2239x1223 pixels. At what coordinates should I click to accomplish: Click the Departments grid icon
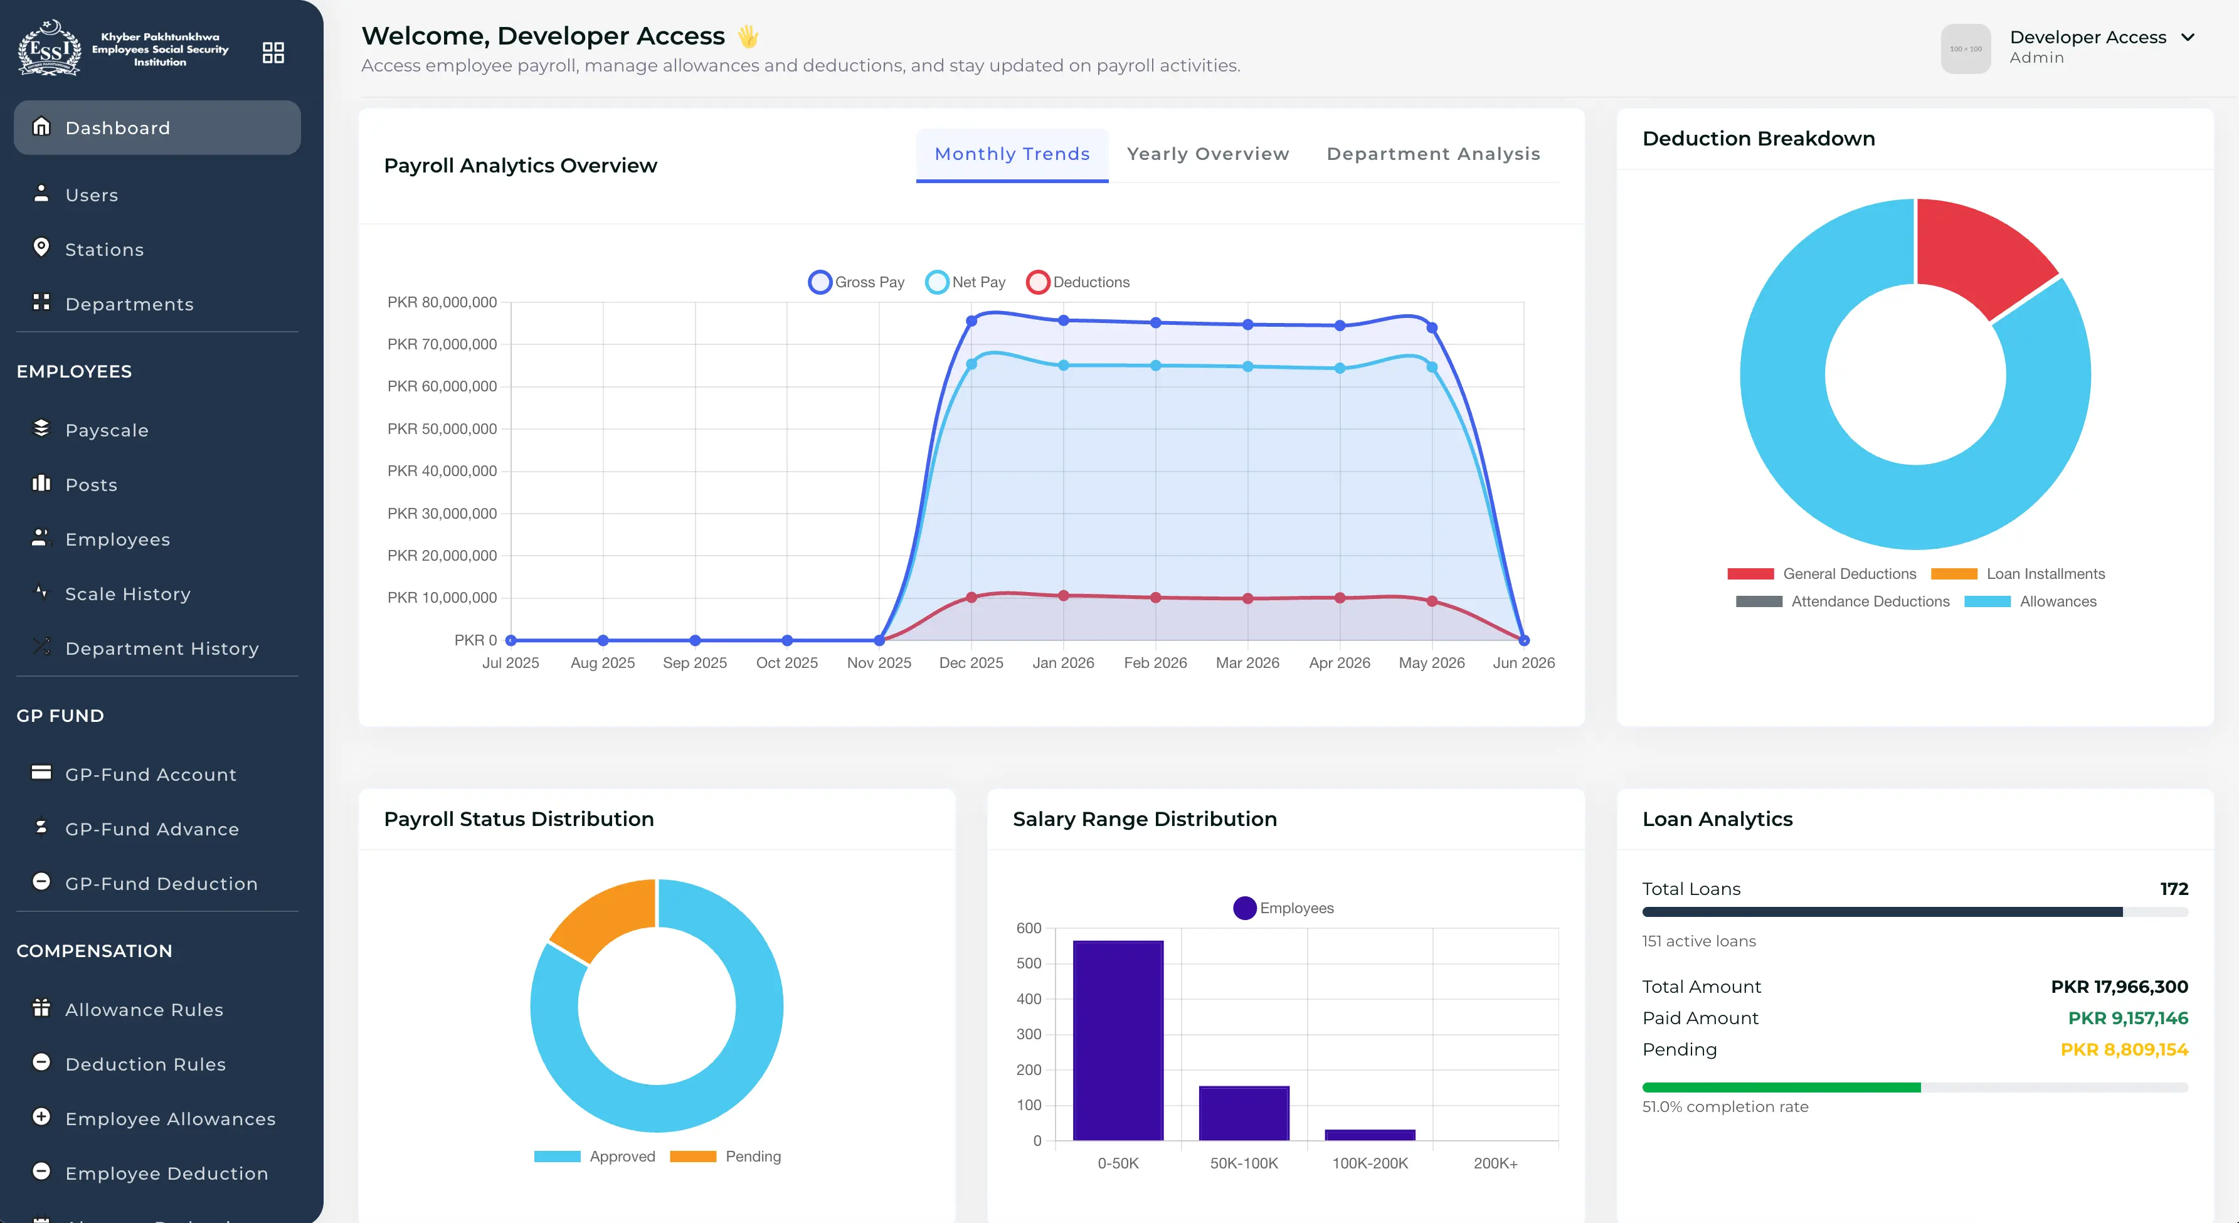41,302
